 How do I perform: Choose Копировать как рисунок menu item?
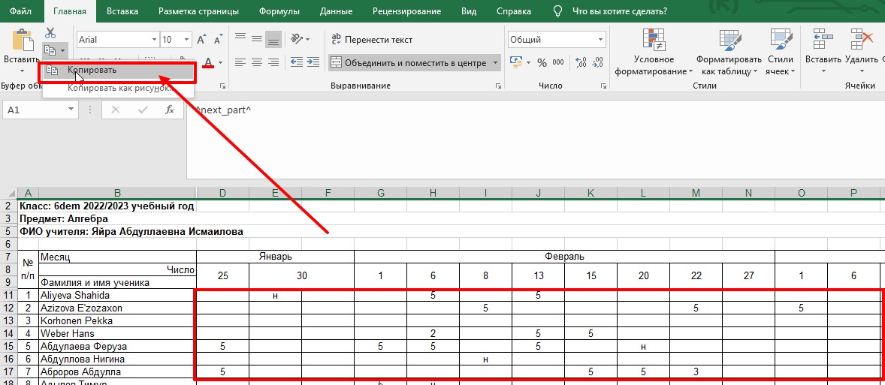coord(119,88)
